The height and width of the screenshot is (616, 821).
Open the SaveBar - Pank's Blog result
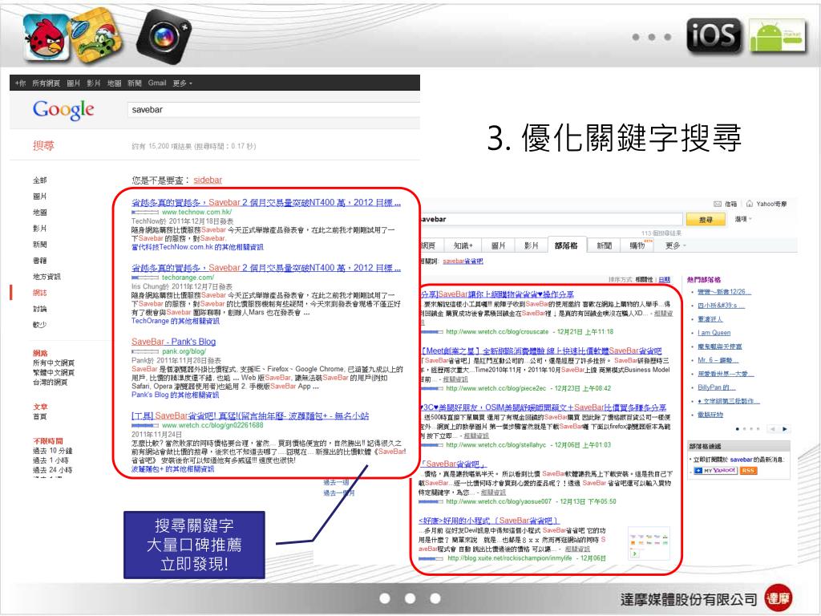tap(173, 342)
